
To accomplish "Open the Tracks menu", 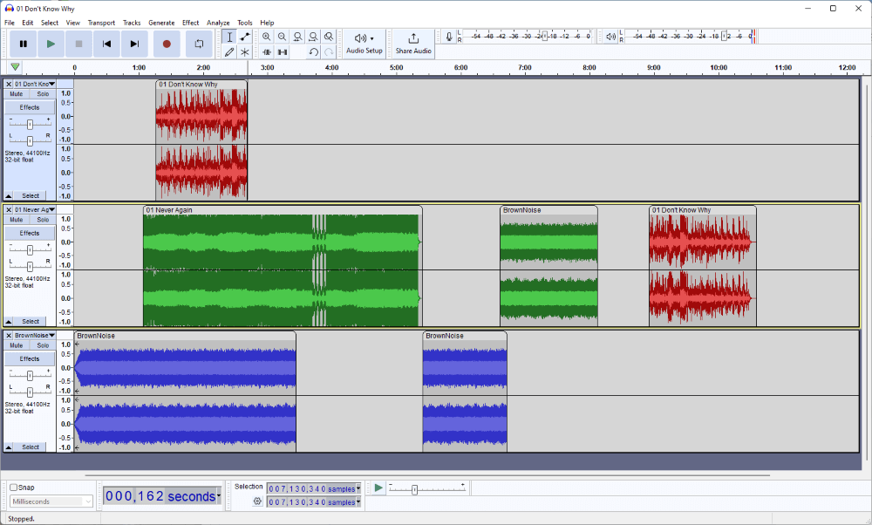I will (x=132, y=23).
